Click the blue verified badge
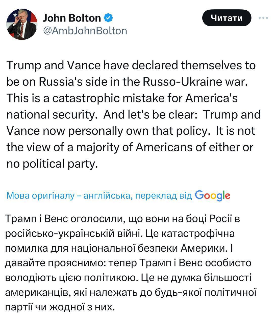The width and height of the screenshot is (276, 324). (x=109, y=18)
